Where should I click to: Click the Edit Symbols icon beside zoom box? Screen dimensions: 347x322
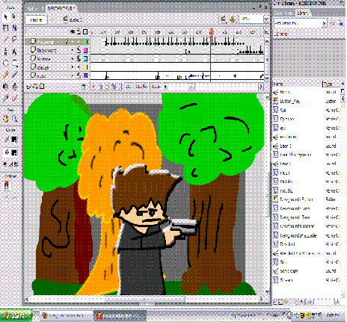pyautogui.click(x=233, y=19)
